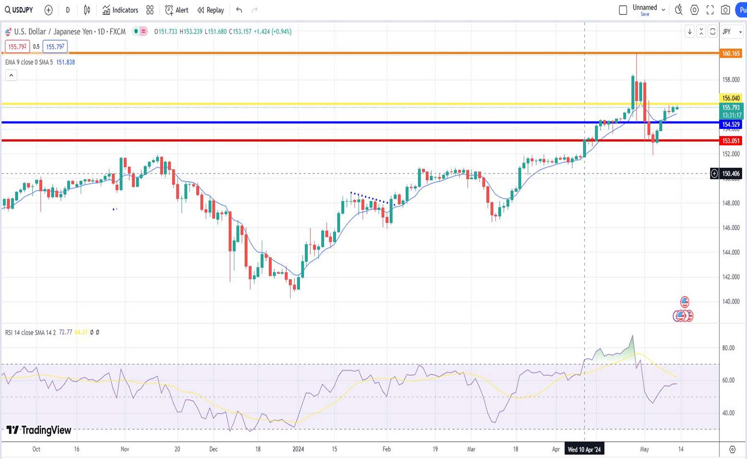Open the indicator templates grid icon
The width and height of the screenshot is (747, 459).
pyautogui.click(x=150, y=10)
